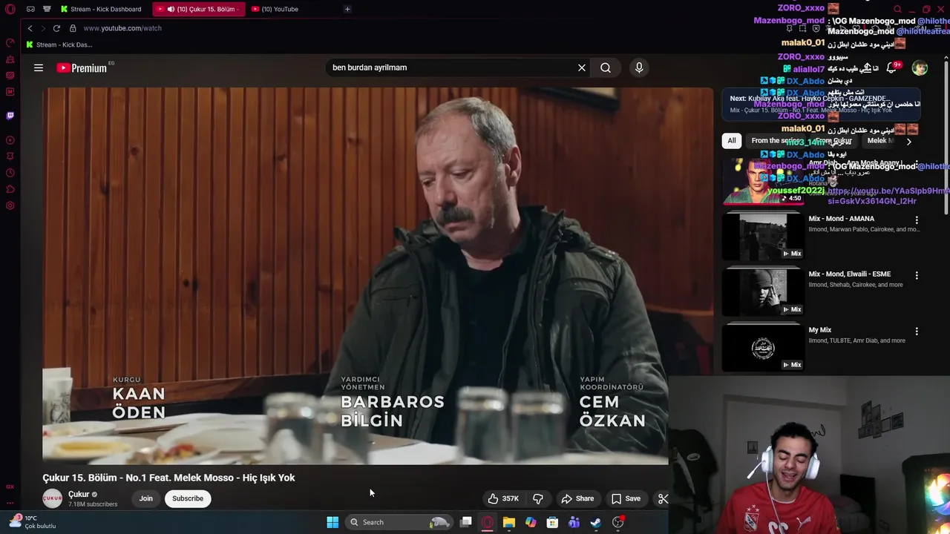This screenshot has width=950, height=534.
Task: Open the Çukur channel name link
Action: [79, 494]
